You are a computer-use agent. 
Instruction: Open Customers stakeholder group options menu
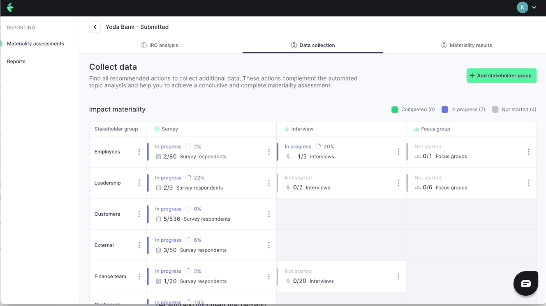(x=139, y=214)
